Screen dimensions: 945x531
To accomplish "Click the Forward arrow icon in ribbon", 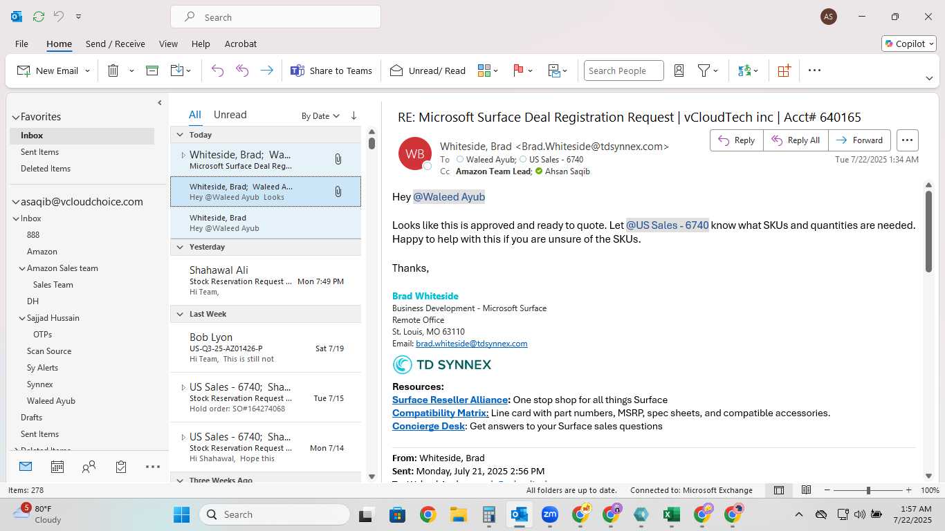I will point(266,71).
